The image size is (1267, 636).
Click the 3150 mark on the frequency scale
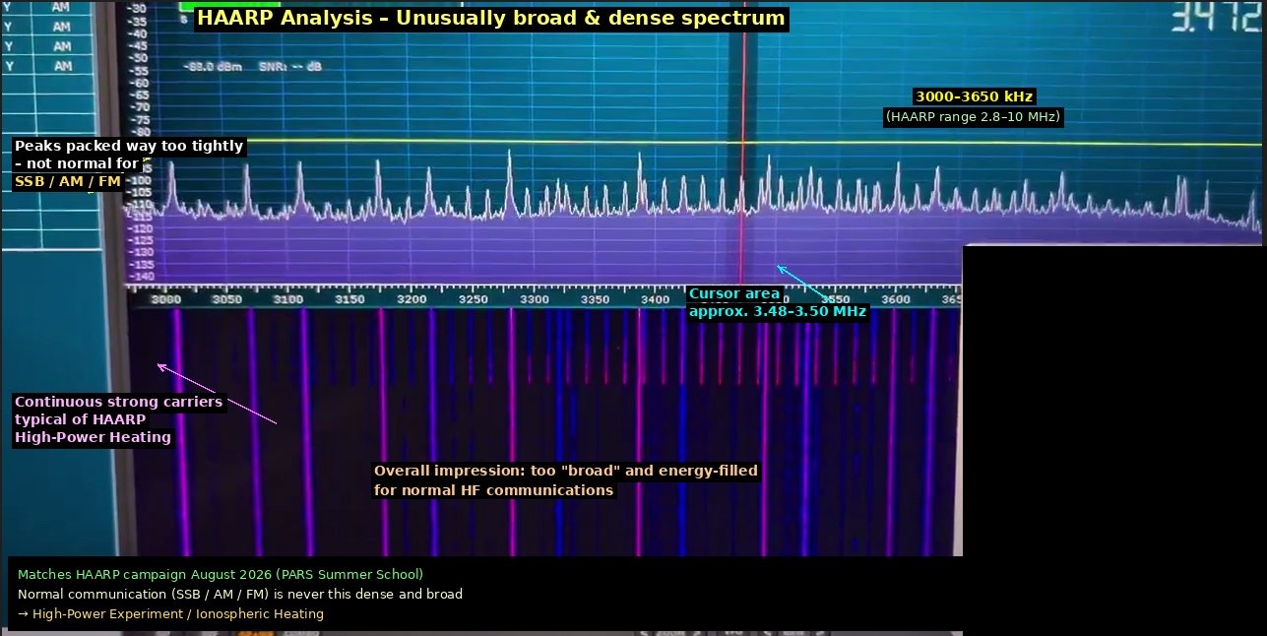tap(350, 299)
